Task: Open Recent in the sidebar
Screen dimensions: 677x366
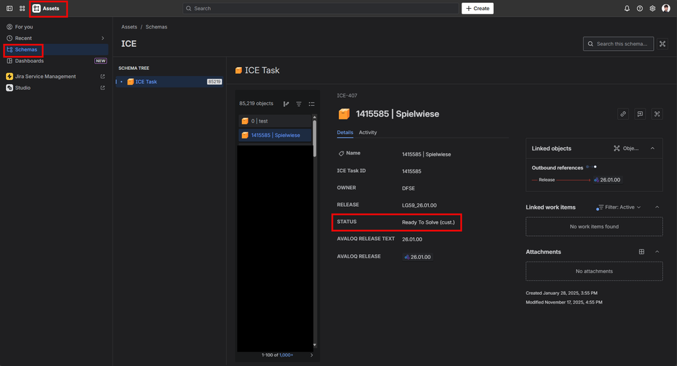Action: (x=56, y=38)
